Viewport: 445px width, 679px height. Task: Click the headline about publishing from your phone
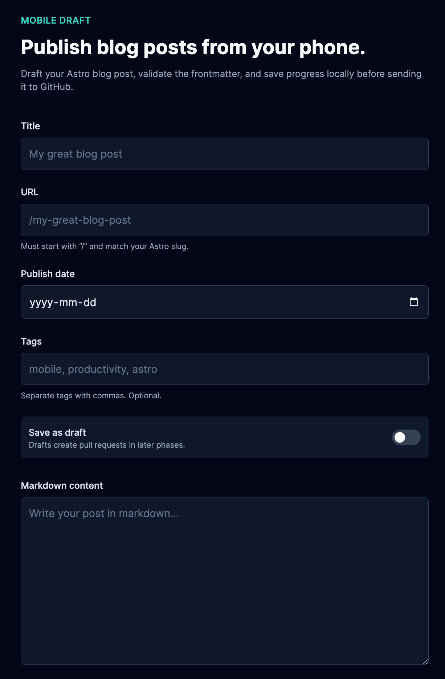pyautogui.click(x=193, y=47)
